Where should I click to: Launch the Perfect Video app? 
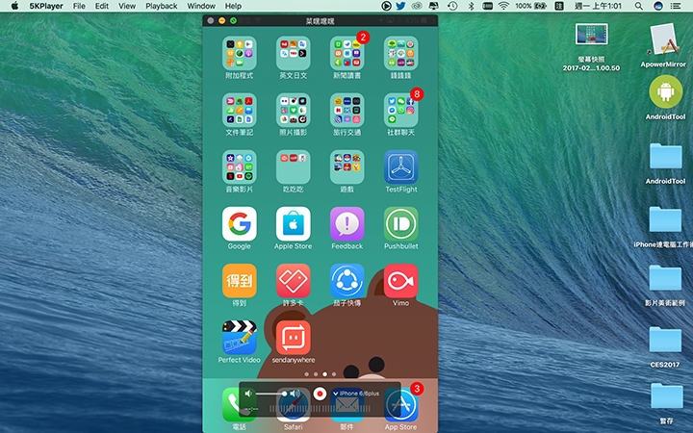[239, 338]
